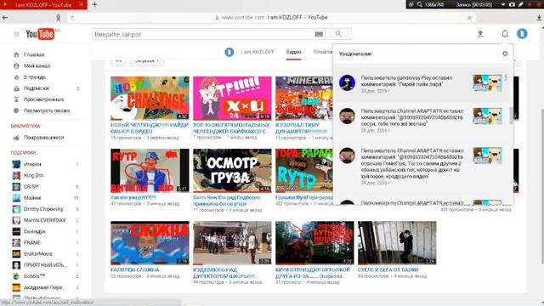544x306 pixels.
Task: Click the on-screen keyboard icon in search box
Action: pyautogui.click(x=319, y=34)
